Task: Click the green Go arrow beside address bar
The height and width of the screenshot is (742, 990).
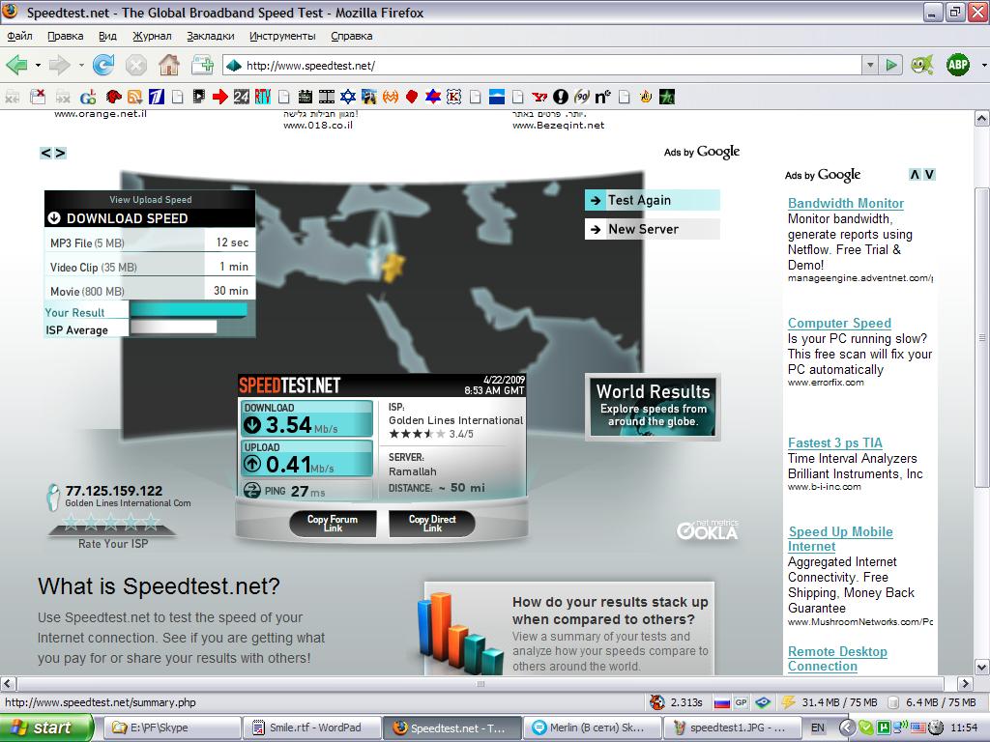Action: (x=890, y=65)
